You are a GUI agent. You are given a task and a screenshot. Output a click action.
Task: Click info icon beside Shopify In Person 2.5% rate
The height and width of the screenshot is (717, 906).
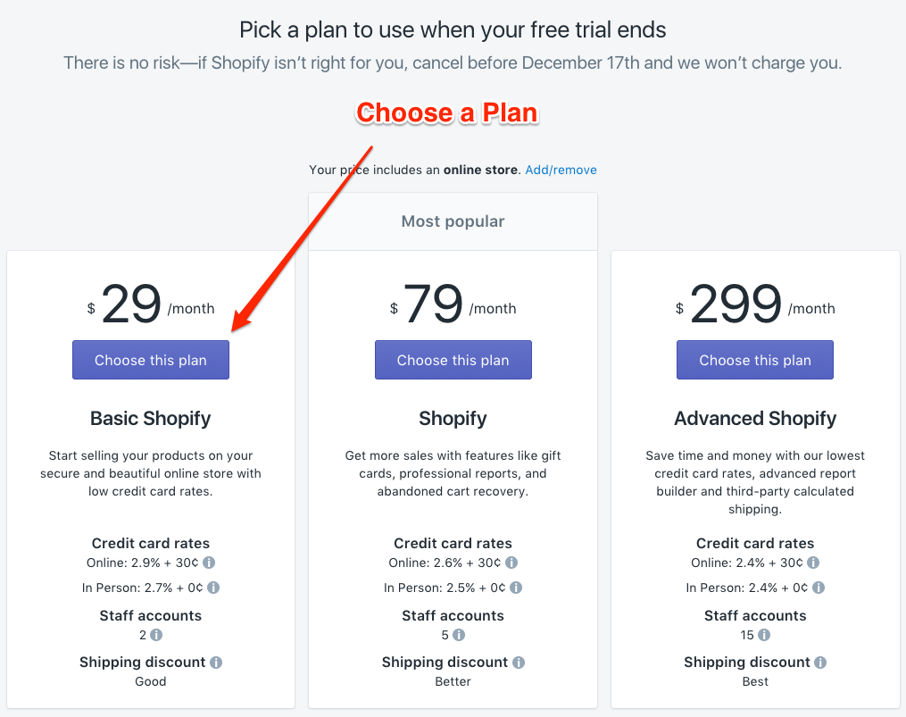(516, 588)
